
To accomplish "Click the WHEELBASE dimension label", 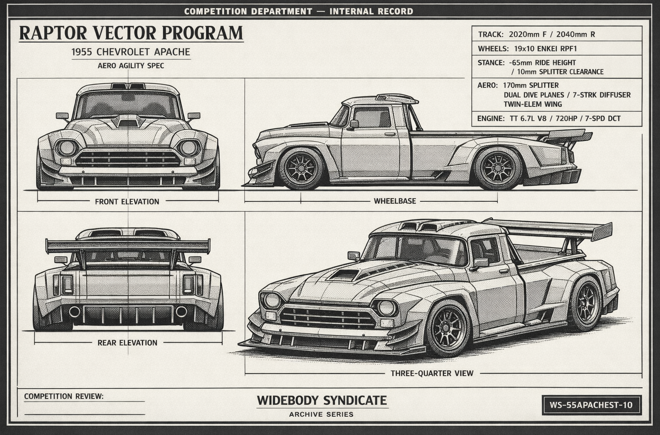I will pos(395,201).
